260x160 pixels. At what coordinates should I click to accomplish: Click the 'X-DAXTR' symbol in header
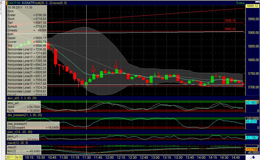[28, 3]
